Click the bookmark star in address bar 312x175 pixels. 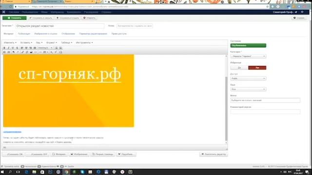click(x=268, y=6)
